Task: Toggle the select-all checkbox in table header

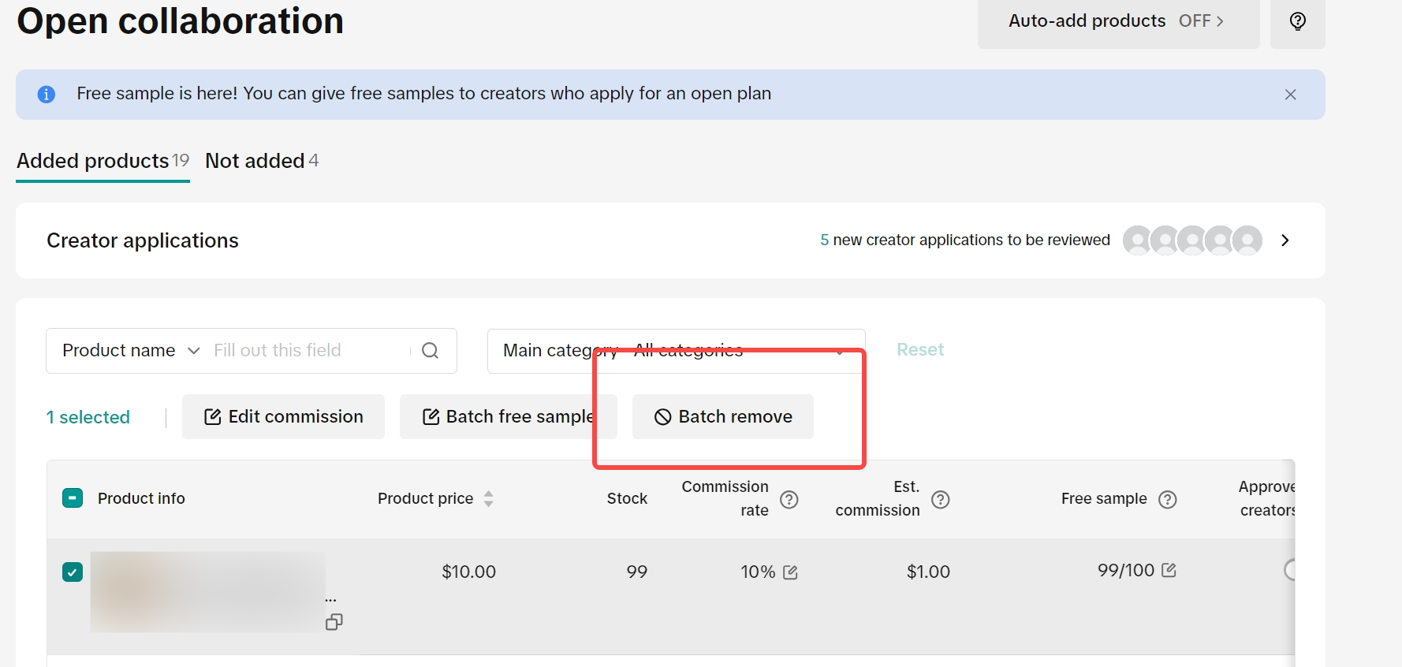Action: pyautogui.click(x=73, y=498)
